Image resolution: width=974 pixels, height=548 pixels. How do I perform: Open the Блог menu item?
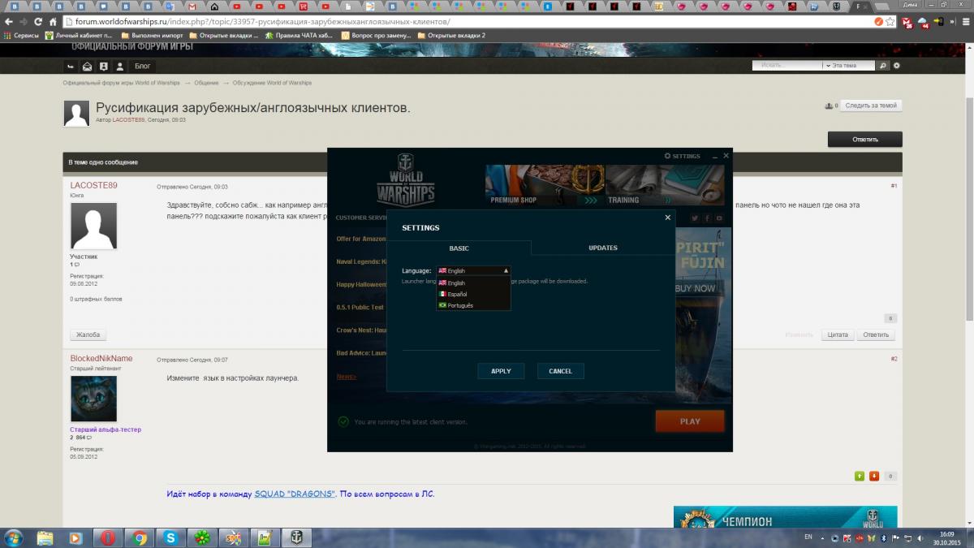coord(142,66)
